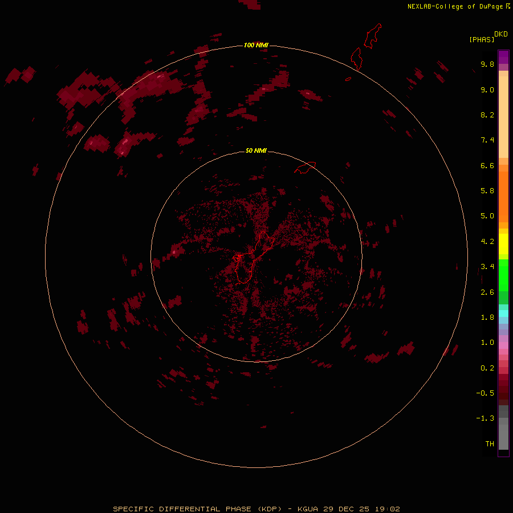Viewport: 513px width, 513px height.
Task: Click the 4.2 scale value
Action: pos(487,242)
